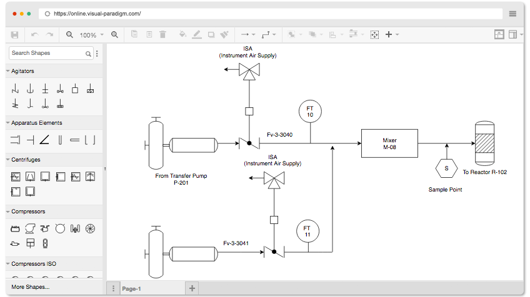Image resolution: width=530 pixels, height=297 pixels.
Task: Select the FT 11 instrument circle
Action: [x=307, y=231]
